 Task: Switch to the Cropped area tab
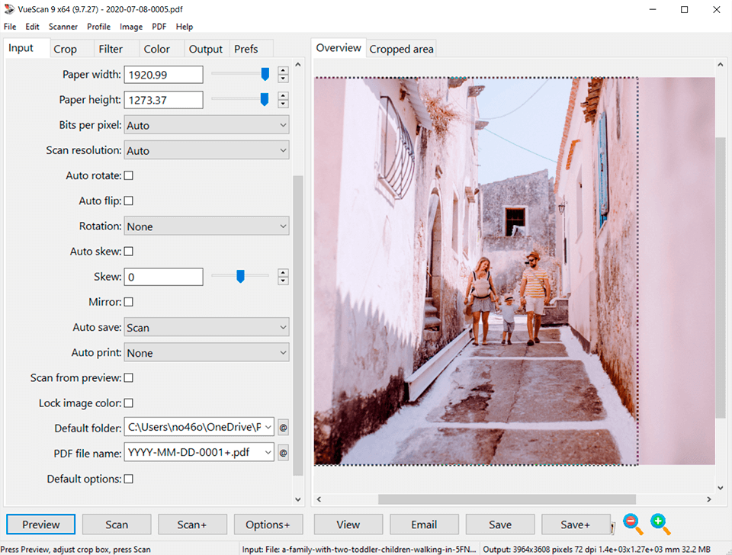[x=401, y=48]
